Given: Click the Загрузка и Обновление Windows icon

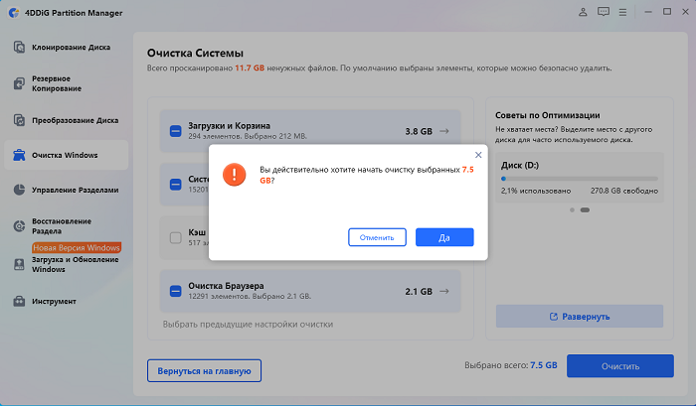Looking at the screenshot, I should point(19,265).
